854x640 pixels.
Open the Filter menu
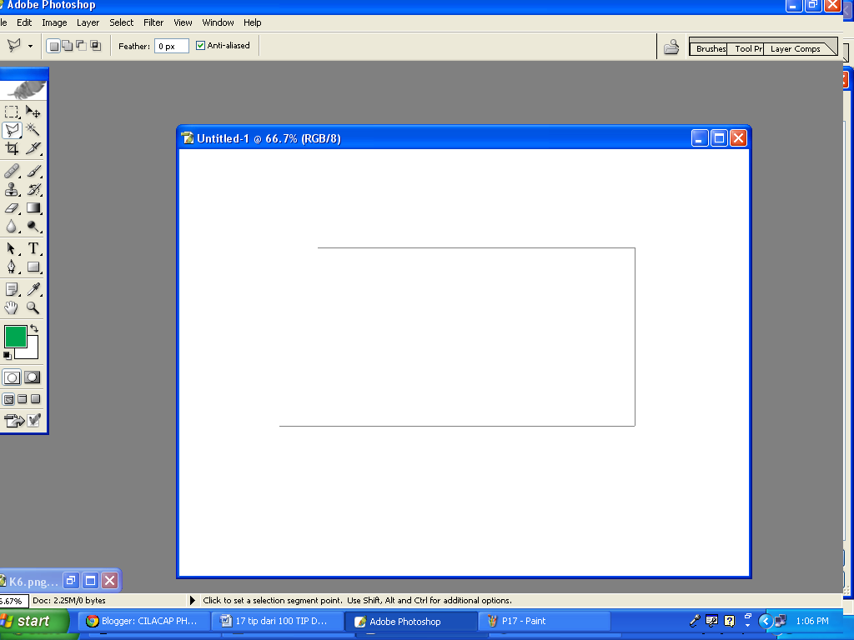tap(153, 22)
